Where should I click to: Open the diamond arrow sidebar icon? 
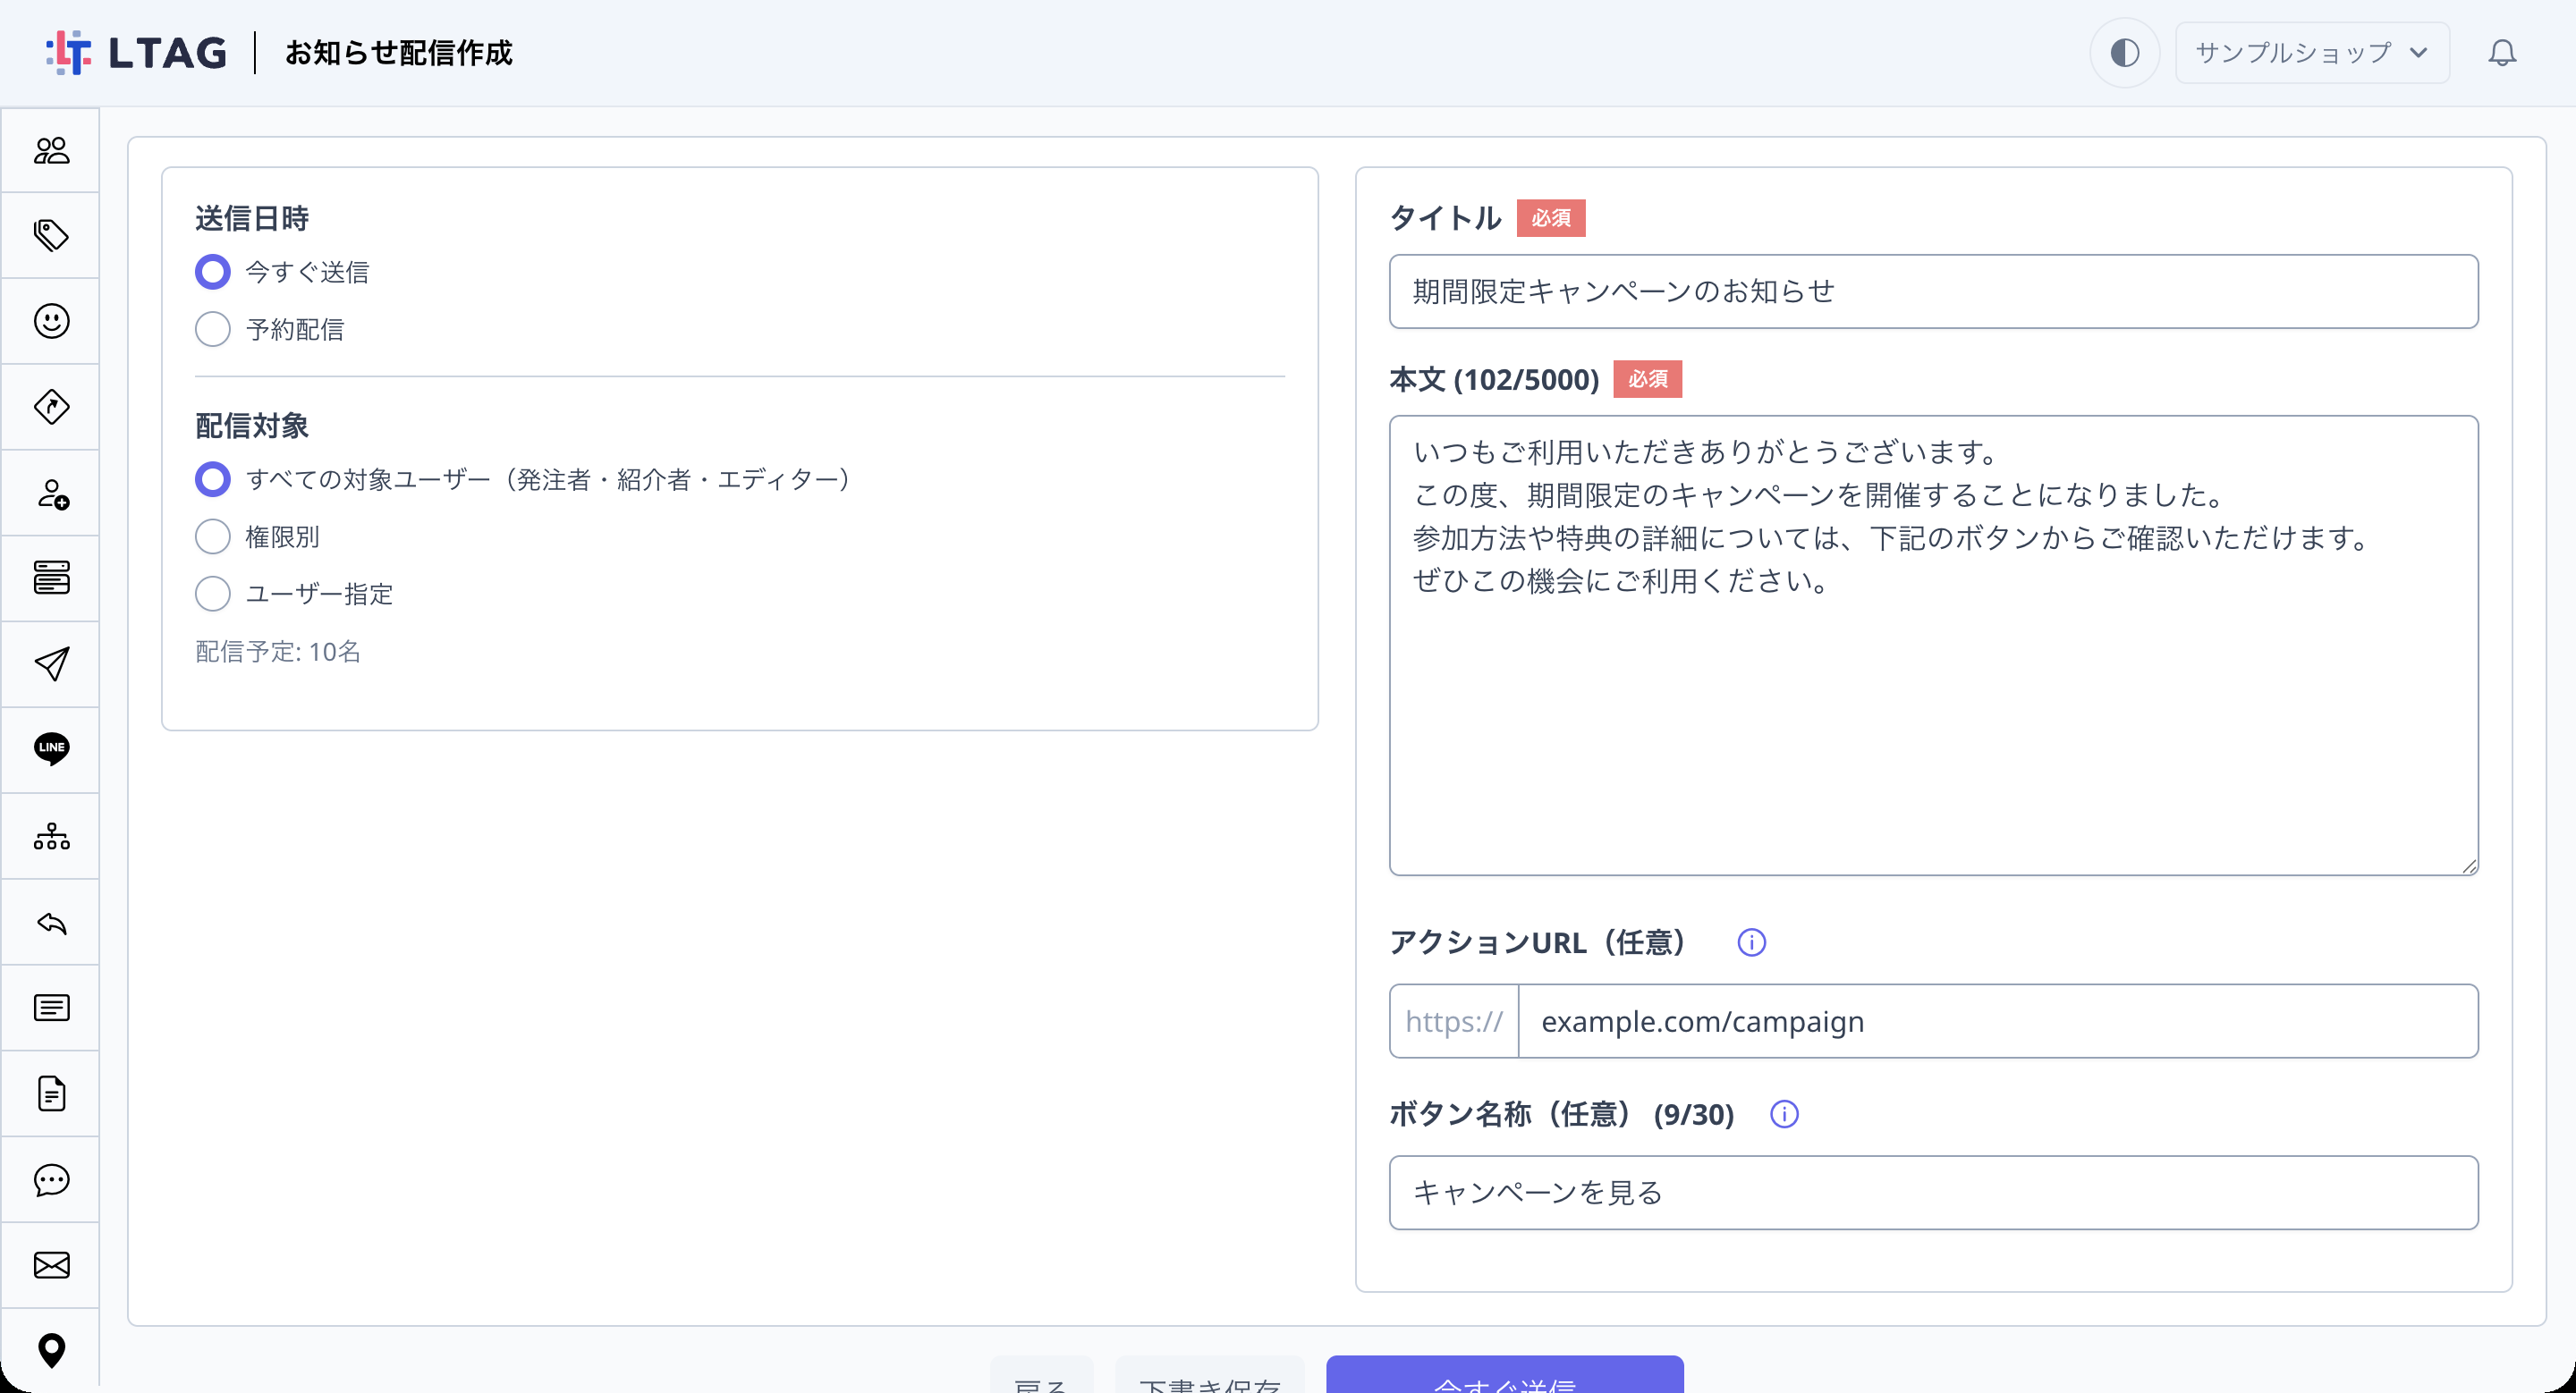click(x=51, y=407)
